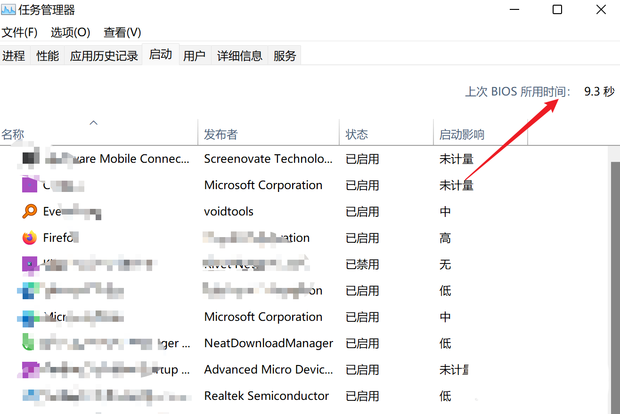
Task: Click the NeatDownloadManager green icon
Action: pos(29,343)
